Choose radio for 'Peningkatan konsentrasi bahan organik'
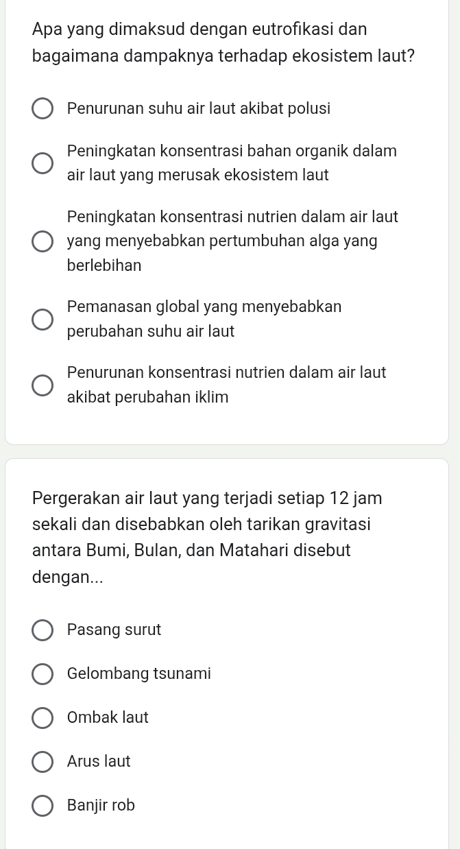Image resolution: width=460 pixels, height=849 pixels. (43, 163)
